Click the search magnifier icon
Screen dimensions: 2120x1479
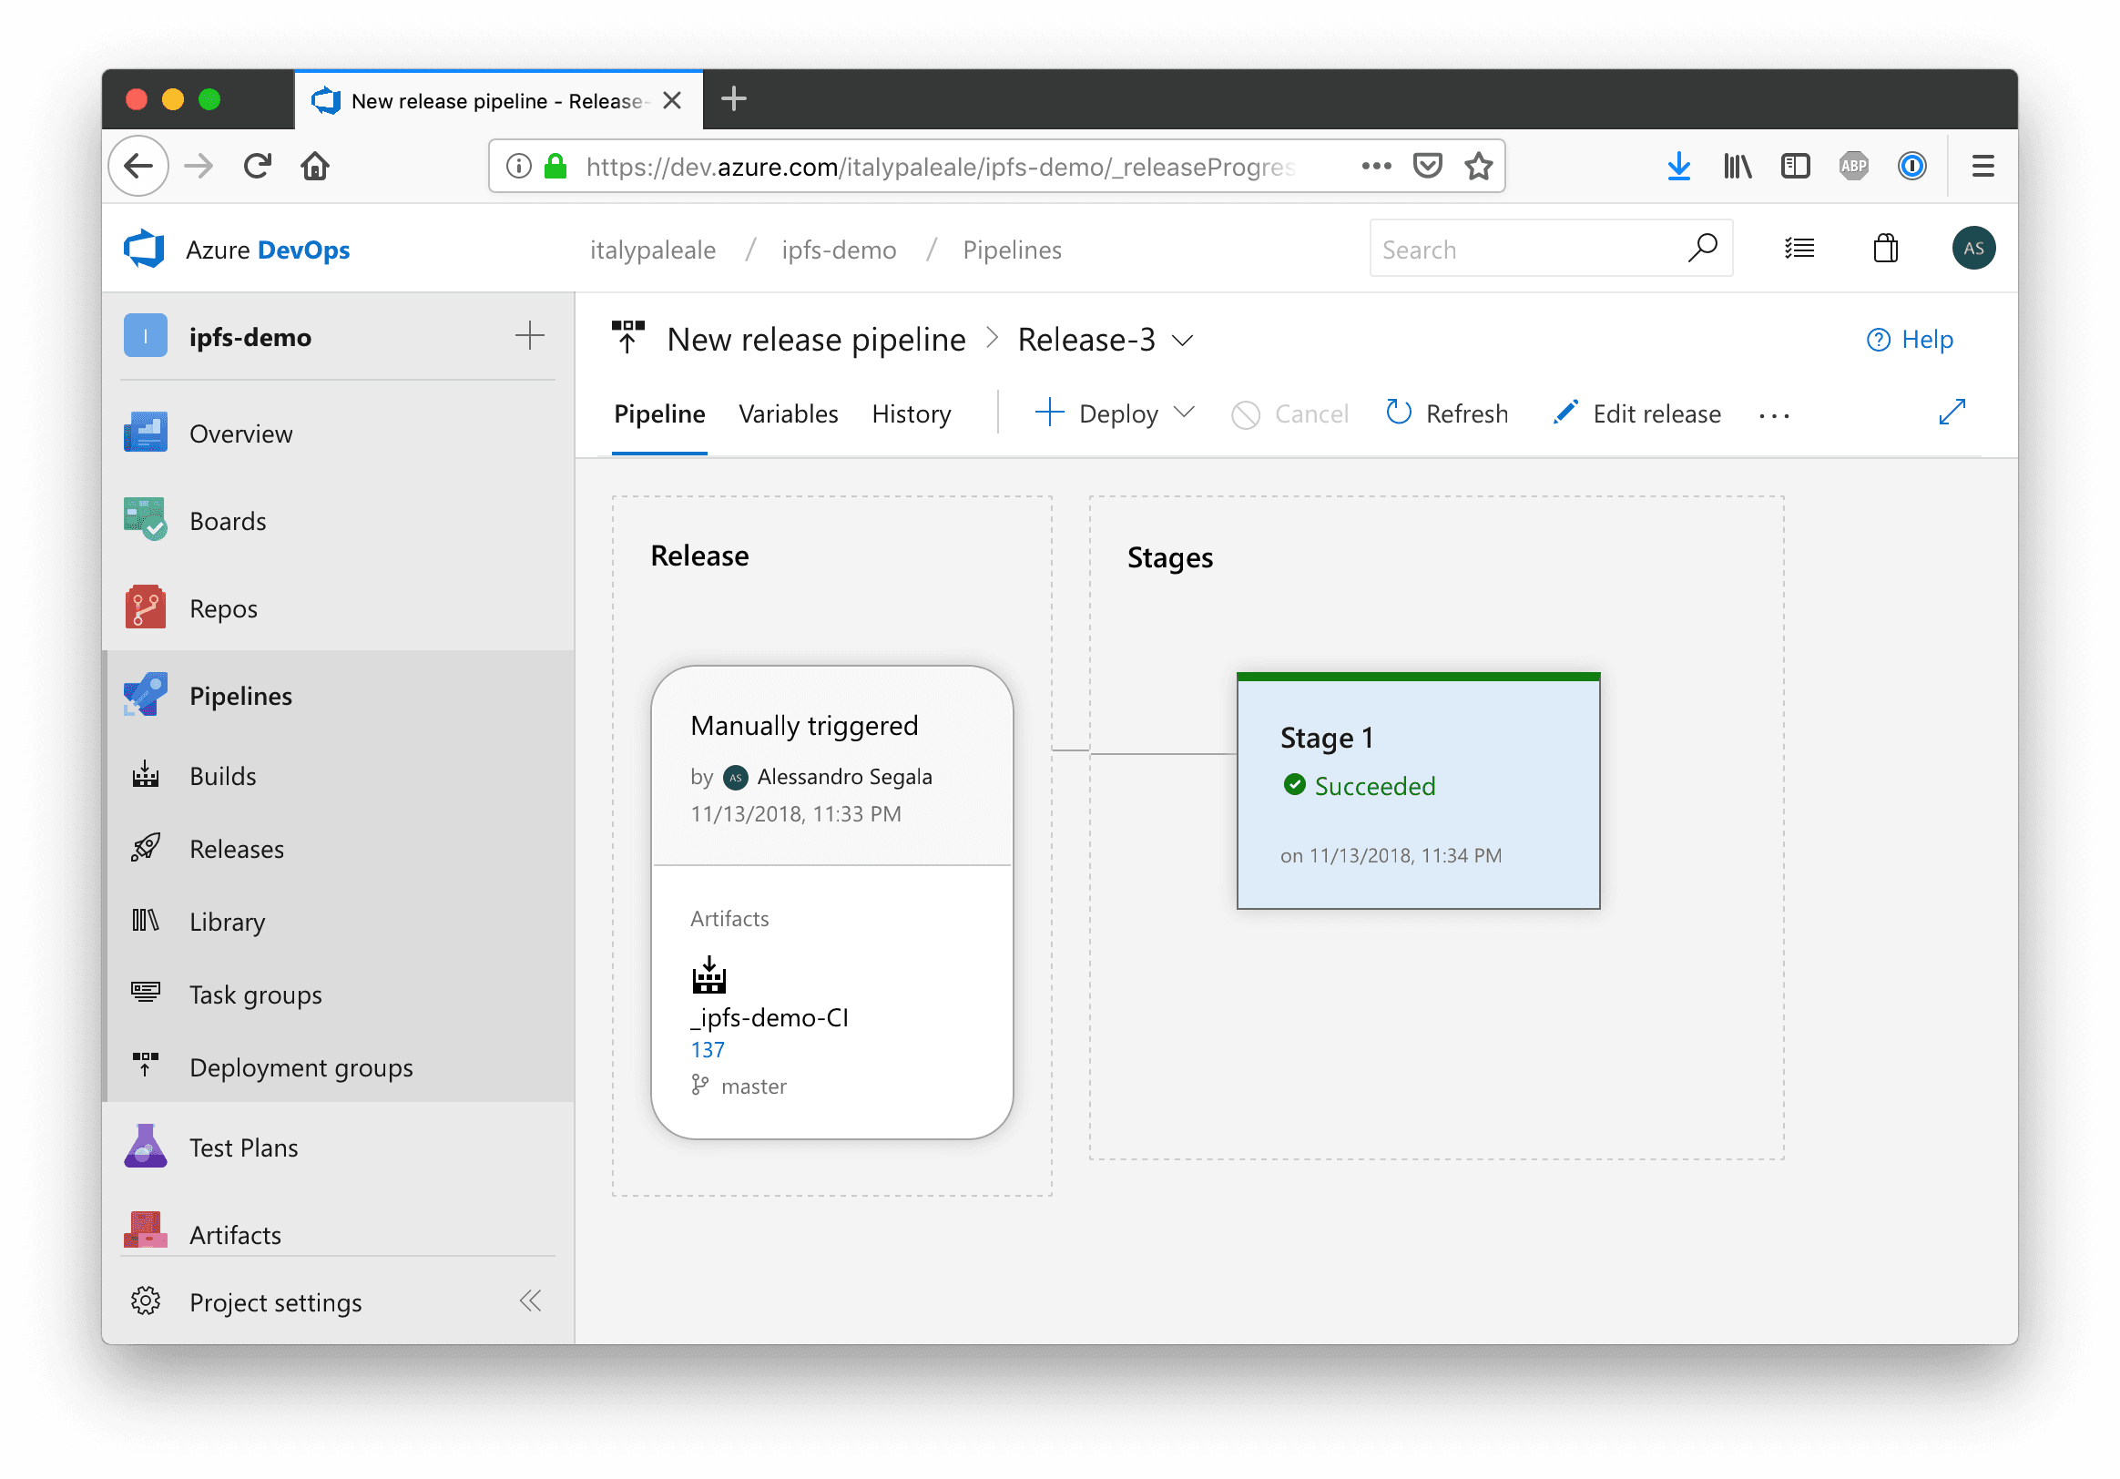(x=1702, y=249)
